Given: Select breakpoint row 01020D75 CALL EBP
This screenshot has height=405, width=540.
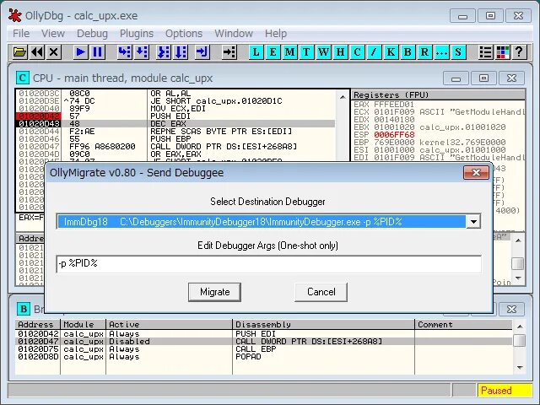Looking at the screenshot, I should tap(264, 348).
